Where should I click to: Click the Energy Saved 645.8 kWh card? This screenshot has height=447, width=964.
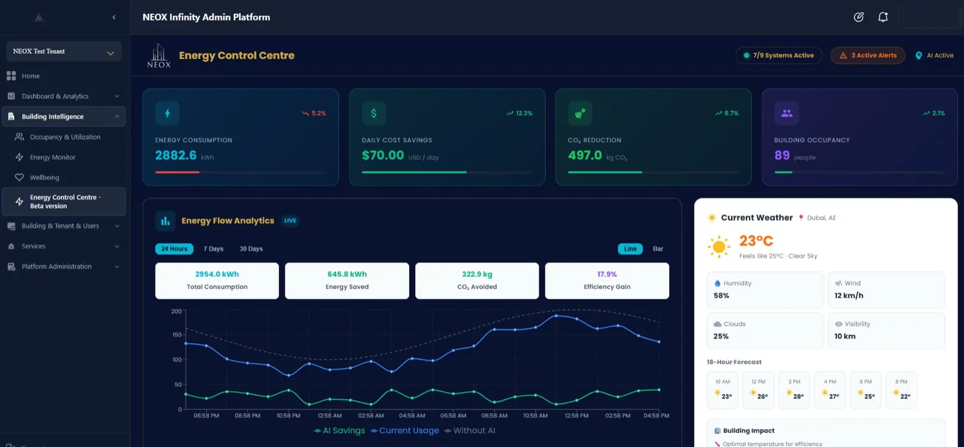point(347,280)
